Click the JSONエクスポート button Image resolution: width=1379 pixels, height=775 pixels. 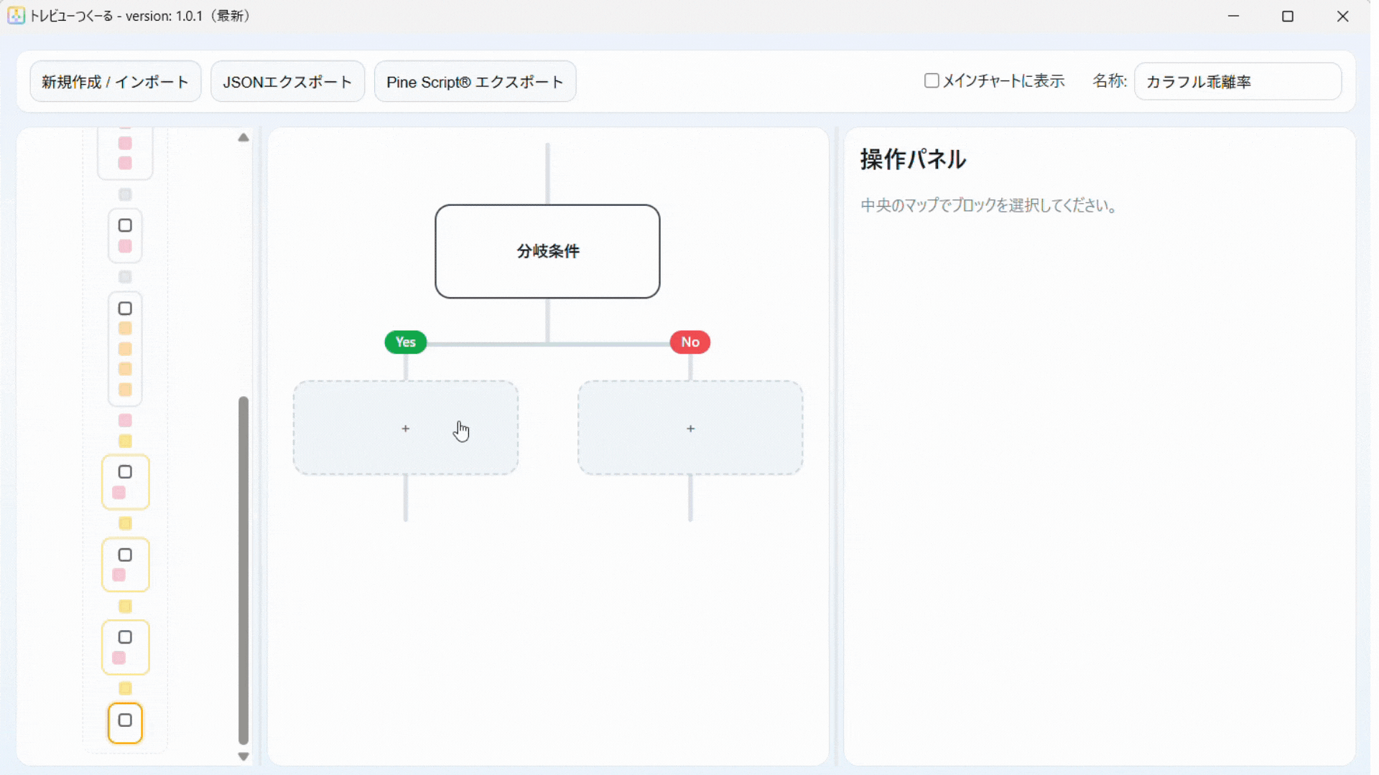point(287,82)
